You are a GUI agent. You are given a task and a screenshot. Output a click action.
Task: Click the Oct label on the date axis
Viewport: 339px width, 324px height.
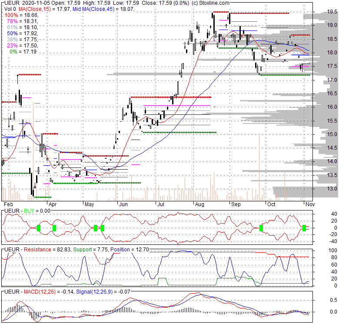pyautogui.click(x=271, y=204)
